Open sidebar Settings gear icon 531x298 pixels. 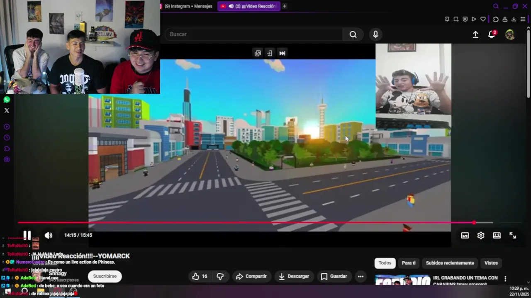[7, 159]
